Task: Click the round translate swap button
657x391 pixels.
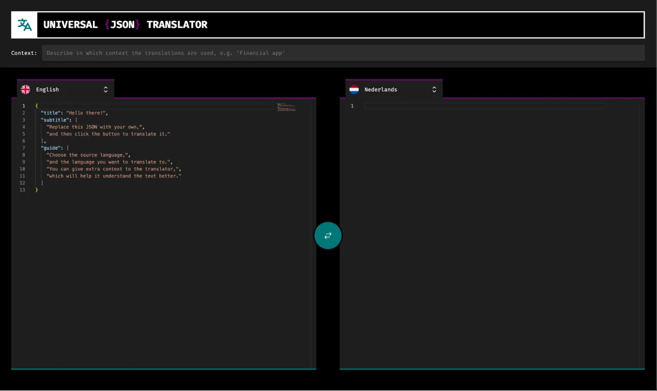Action: click(328, 236)
